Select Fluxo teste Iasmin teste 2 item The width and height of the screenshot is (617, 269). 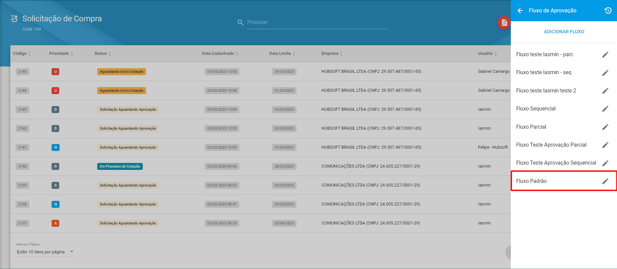point(546,91)
